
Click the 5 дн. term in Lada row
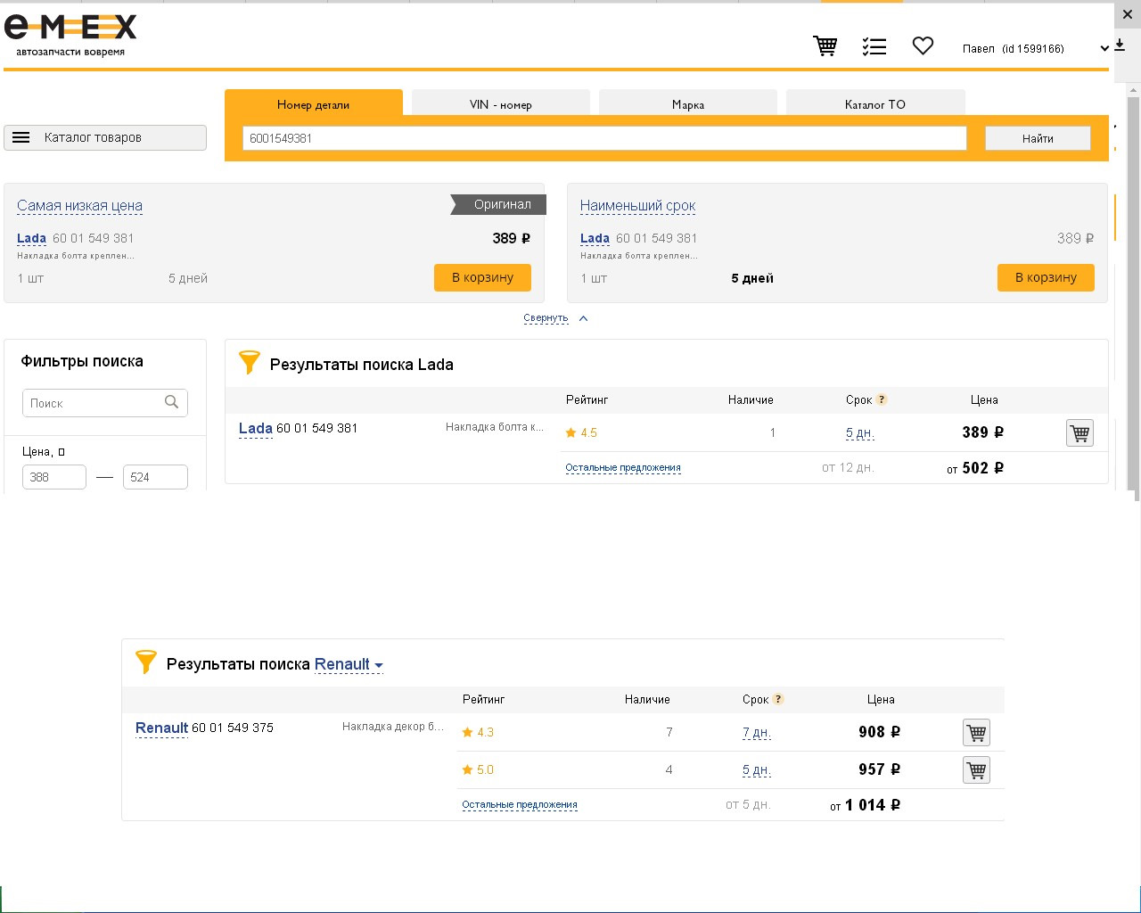click(860, 433)
